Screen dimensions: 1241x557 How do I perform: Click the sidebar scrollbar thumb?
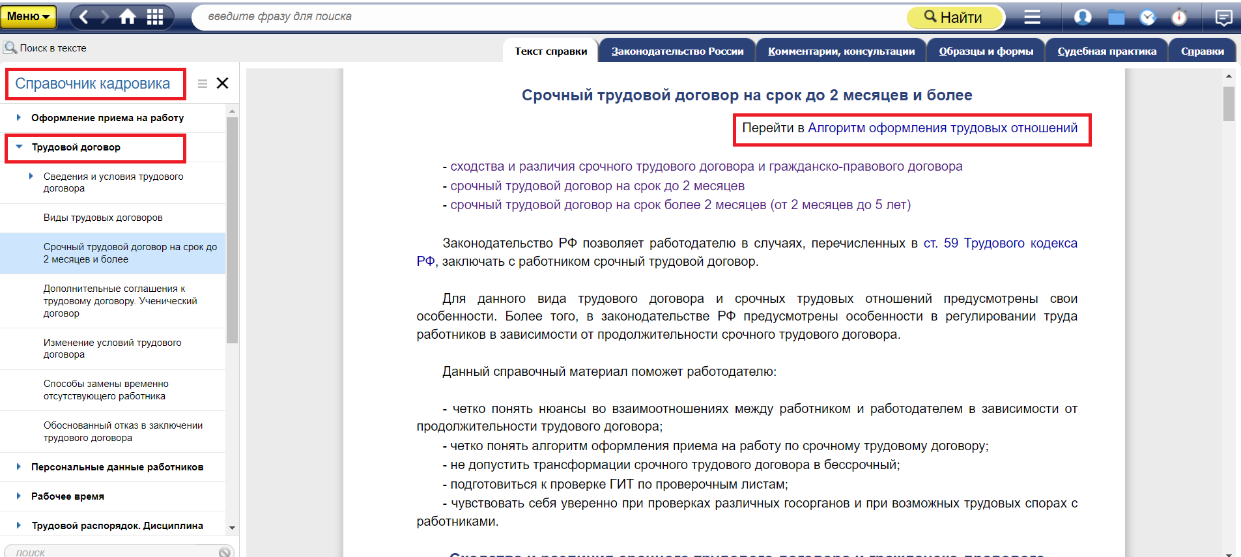[x=232, y=230]
